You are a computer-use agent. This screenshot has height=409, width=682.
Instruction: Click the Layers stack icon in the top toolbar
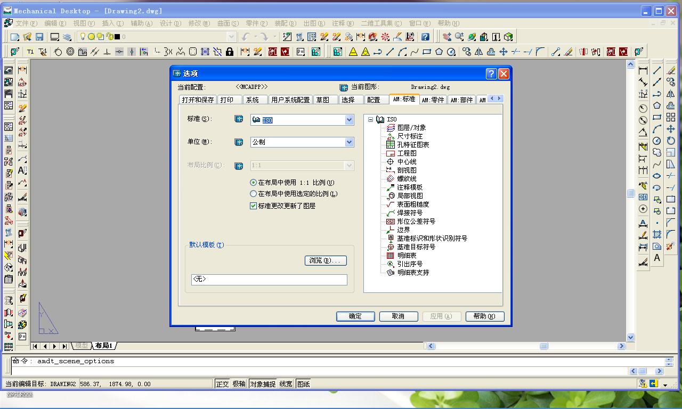pyautogui.click(x=67, y=37)
